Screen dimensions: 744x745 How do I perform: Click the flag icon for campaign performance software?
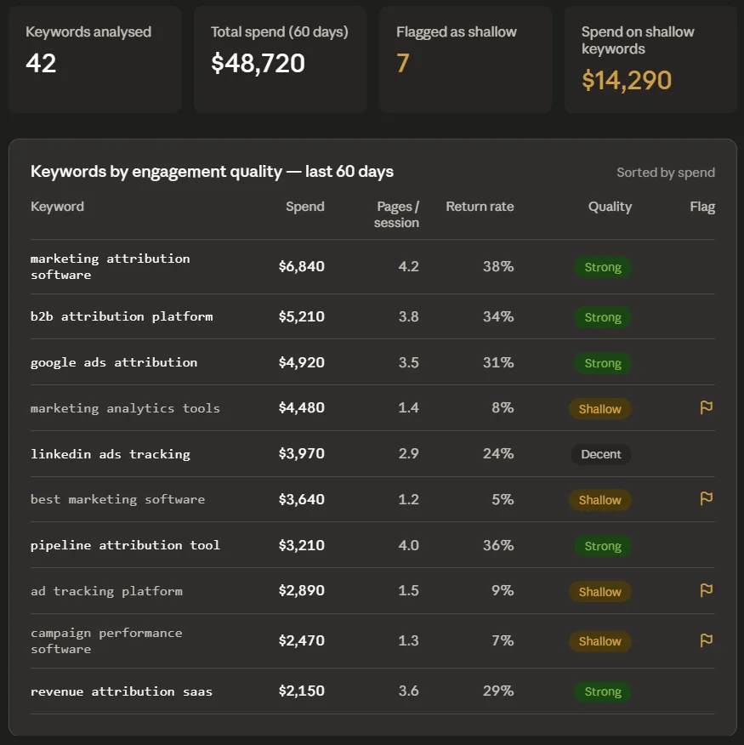click(706, 640)
